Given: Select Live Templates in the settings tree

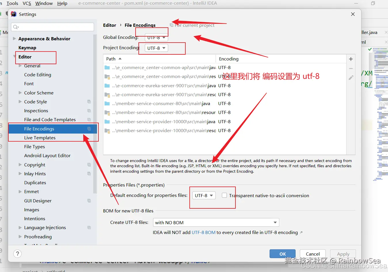Looking at the screenshot, I should click(40, 138).
